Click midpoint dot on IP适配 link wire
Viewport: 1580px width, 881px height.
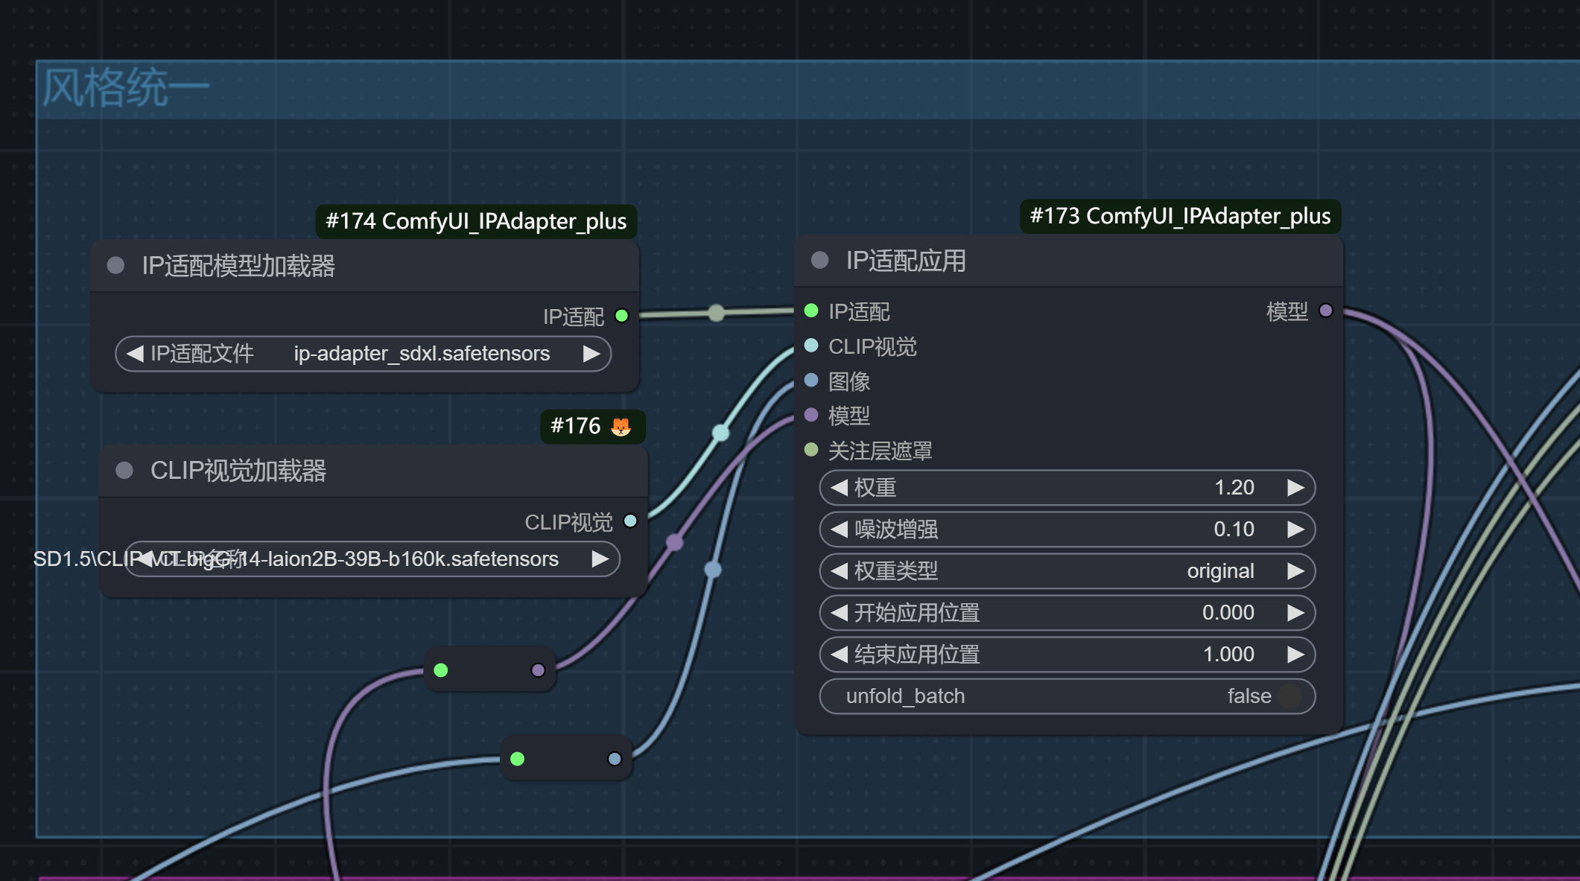pos(716,313)
